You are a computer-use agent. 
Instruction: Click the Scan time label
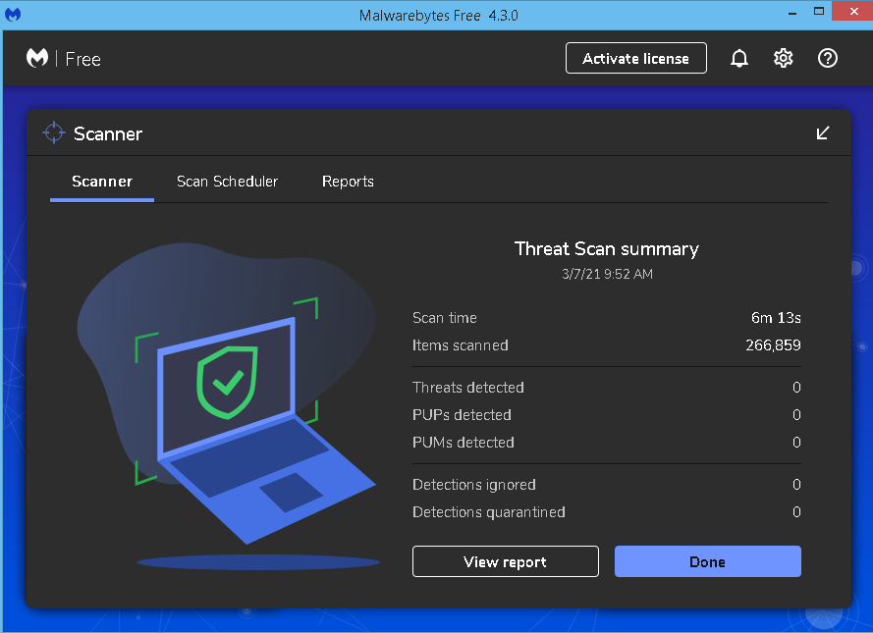(x=444, y=318)
